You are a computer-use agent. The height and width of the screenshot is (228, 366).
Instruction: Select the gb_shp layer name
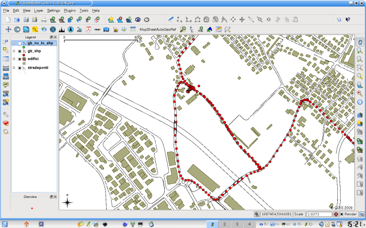[34, 51]
